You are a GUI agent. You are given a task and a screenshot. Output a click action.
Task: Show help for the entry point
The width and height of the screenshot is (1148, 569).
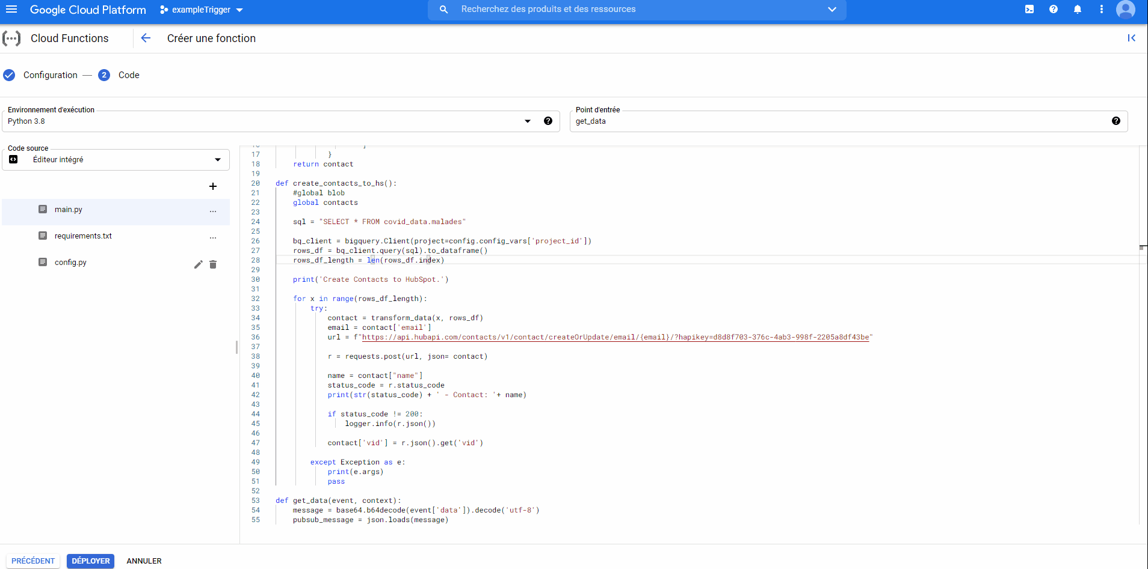(x=1116, y=121)
